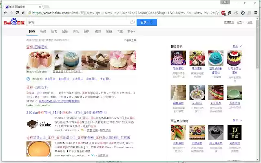The height and width of the screenshot is (163, 261).
Task: Close the Baidu search browser tab
Action: tap(40, 7)
